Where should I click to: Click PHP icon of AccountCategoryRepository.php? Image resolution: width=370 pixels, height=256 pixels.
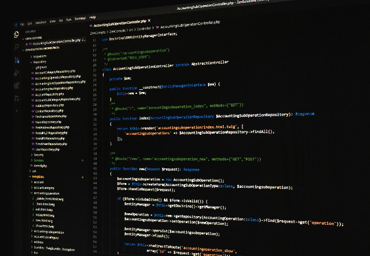click(x=32, y=73)
